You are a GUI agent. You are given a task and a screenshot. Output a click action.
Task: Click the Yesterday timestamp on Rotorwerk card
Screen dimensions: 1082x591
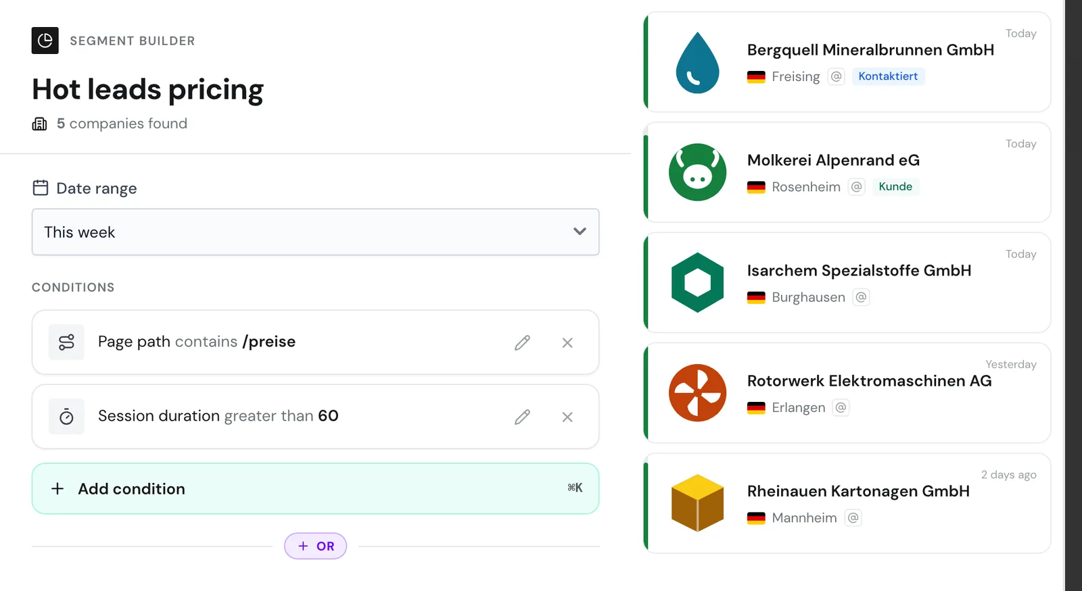pos(1010,364)
